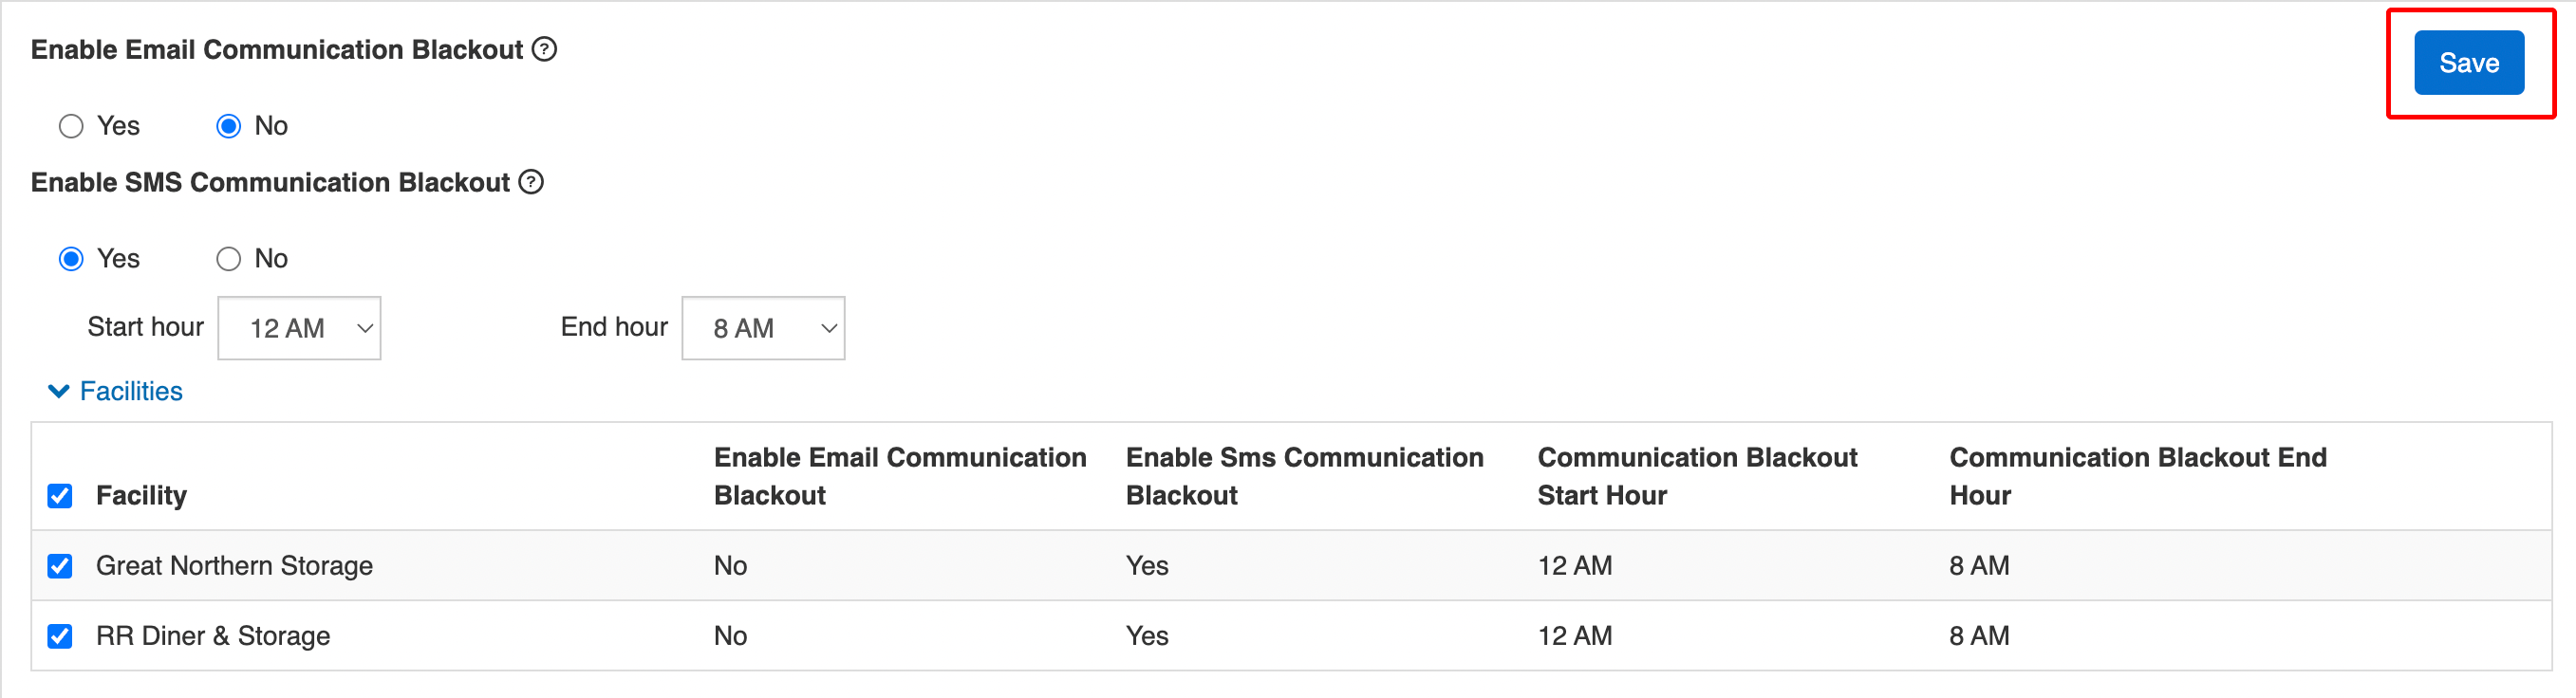
Task: Toggle the select-all Facility header checkbox
Action: tap(60, 496)
